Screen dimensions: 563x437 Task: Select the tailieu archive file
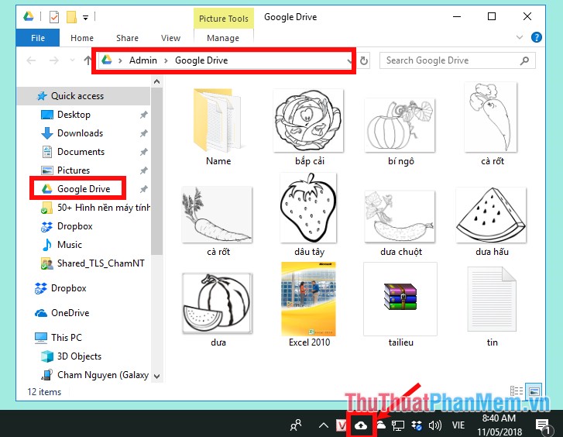[400, 305]
